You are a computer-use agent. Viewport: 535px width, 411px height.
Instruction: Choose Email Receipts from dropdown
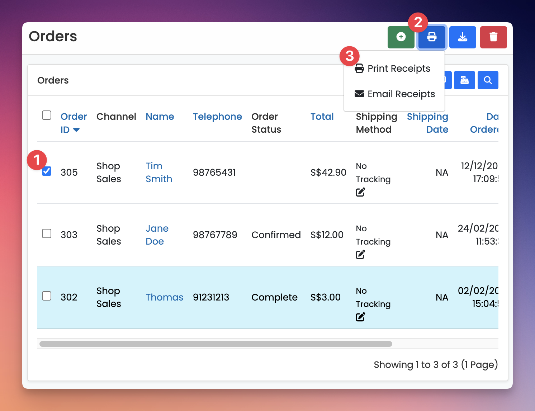pyautogui.click(x=394, y=94)
